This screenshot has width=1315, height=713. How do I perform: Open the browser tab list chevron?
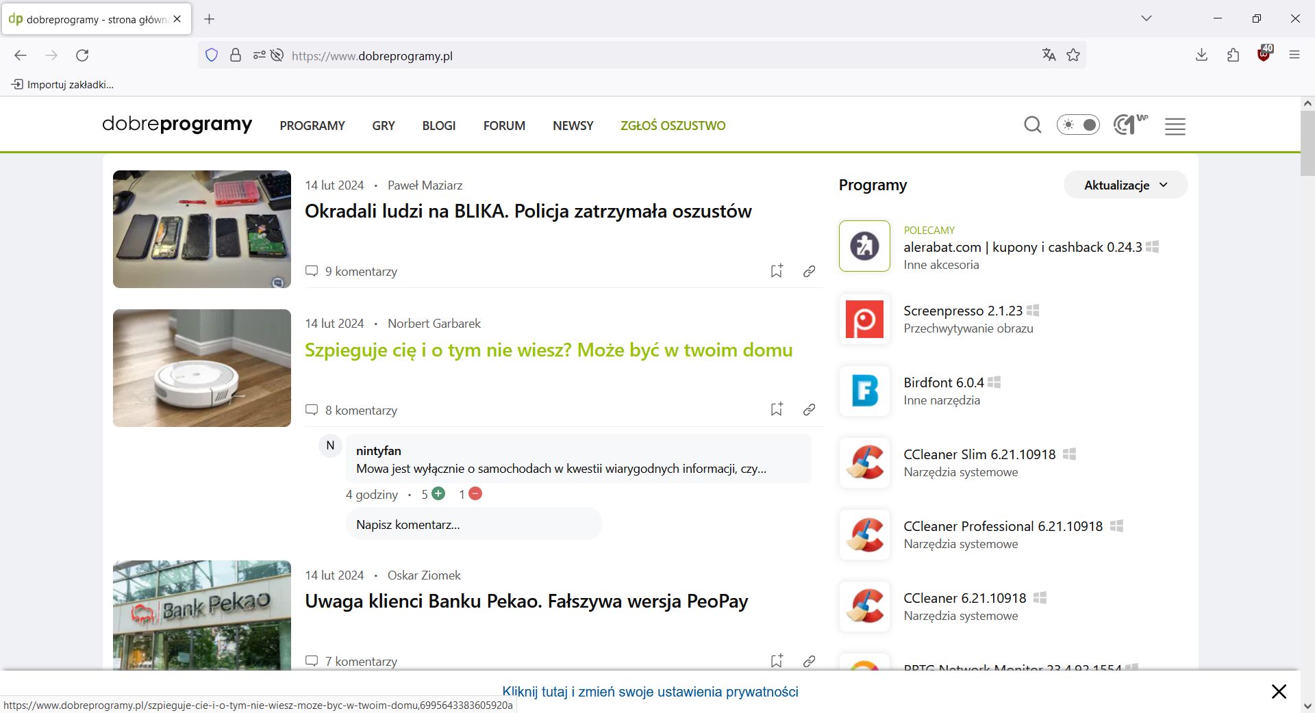[x=1147, y=18]
